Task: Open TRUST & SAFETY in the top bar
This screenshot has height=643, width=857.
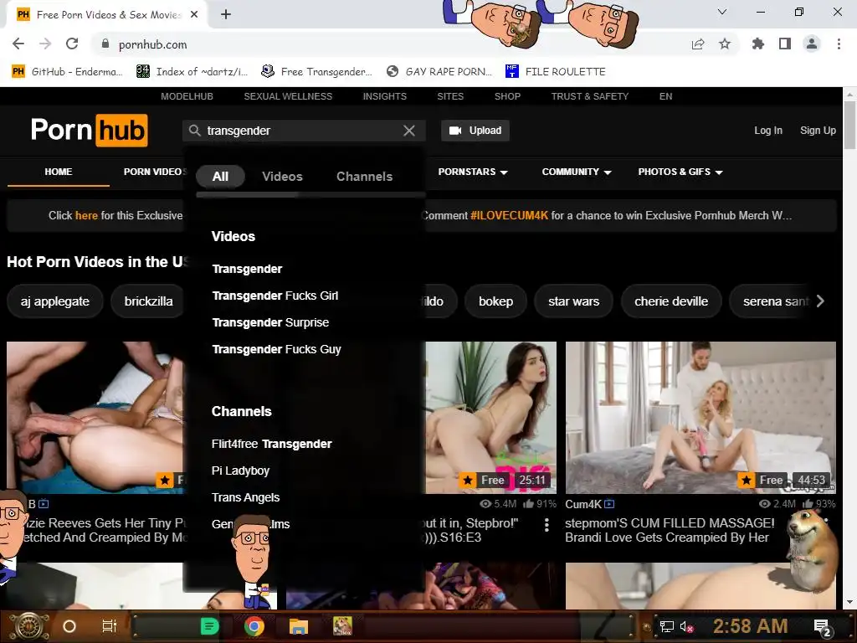Action: 590,96
